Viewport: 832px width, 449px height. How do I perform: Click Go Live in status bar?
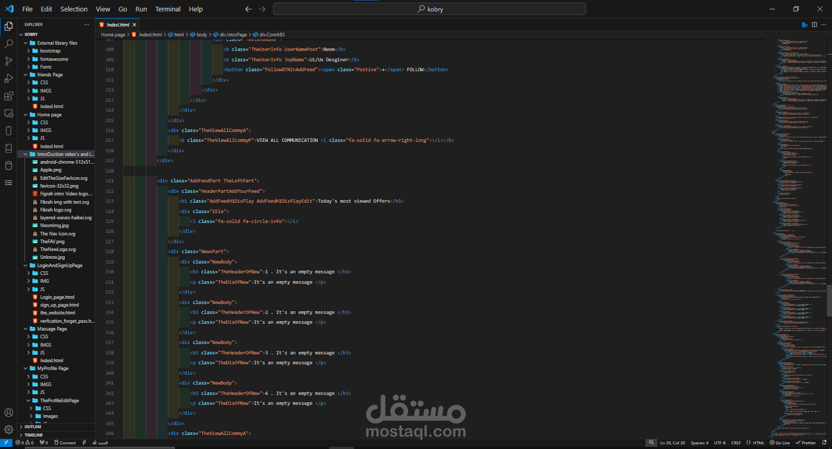tap(780, 443)
